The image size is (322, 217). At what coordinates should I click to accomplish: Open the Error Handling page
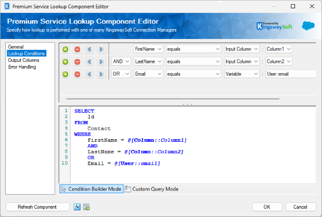point(22,67)
